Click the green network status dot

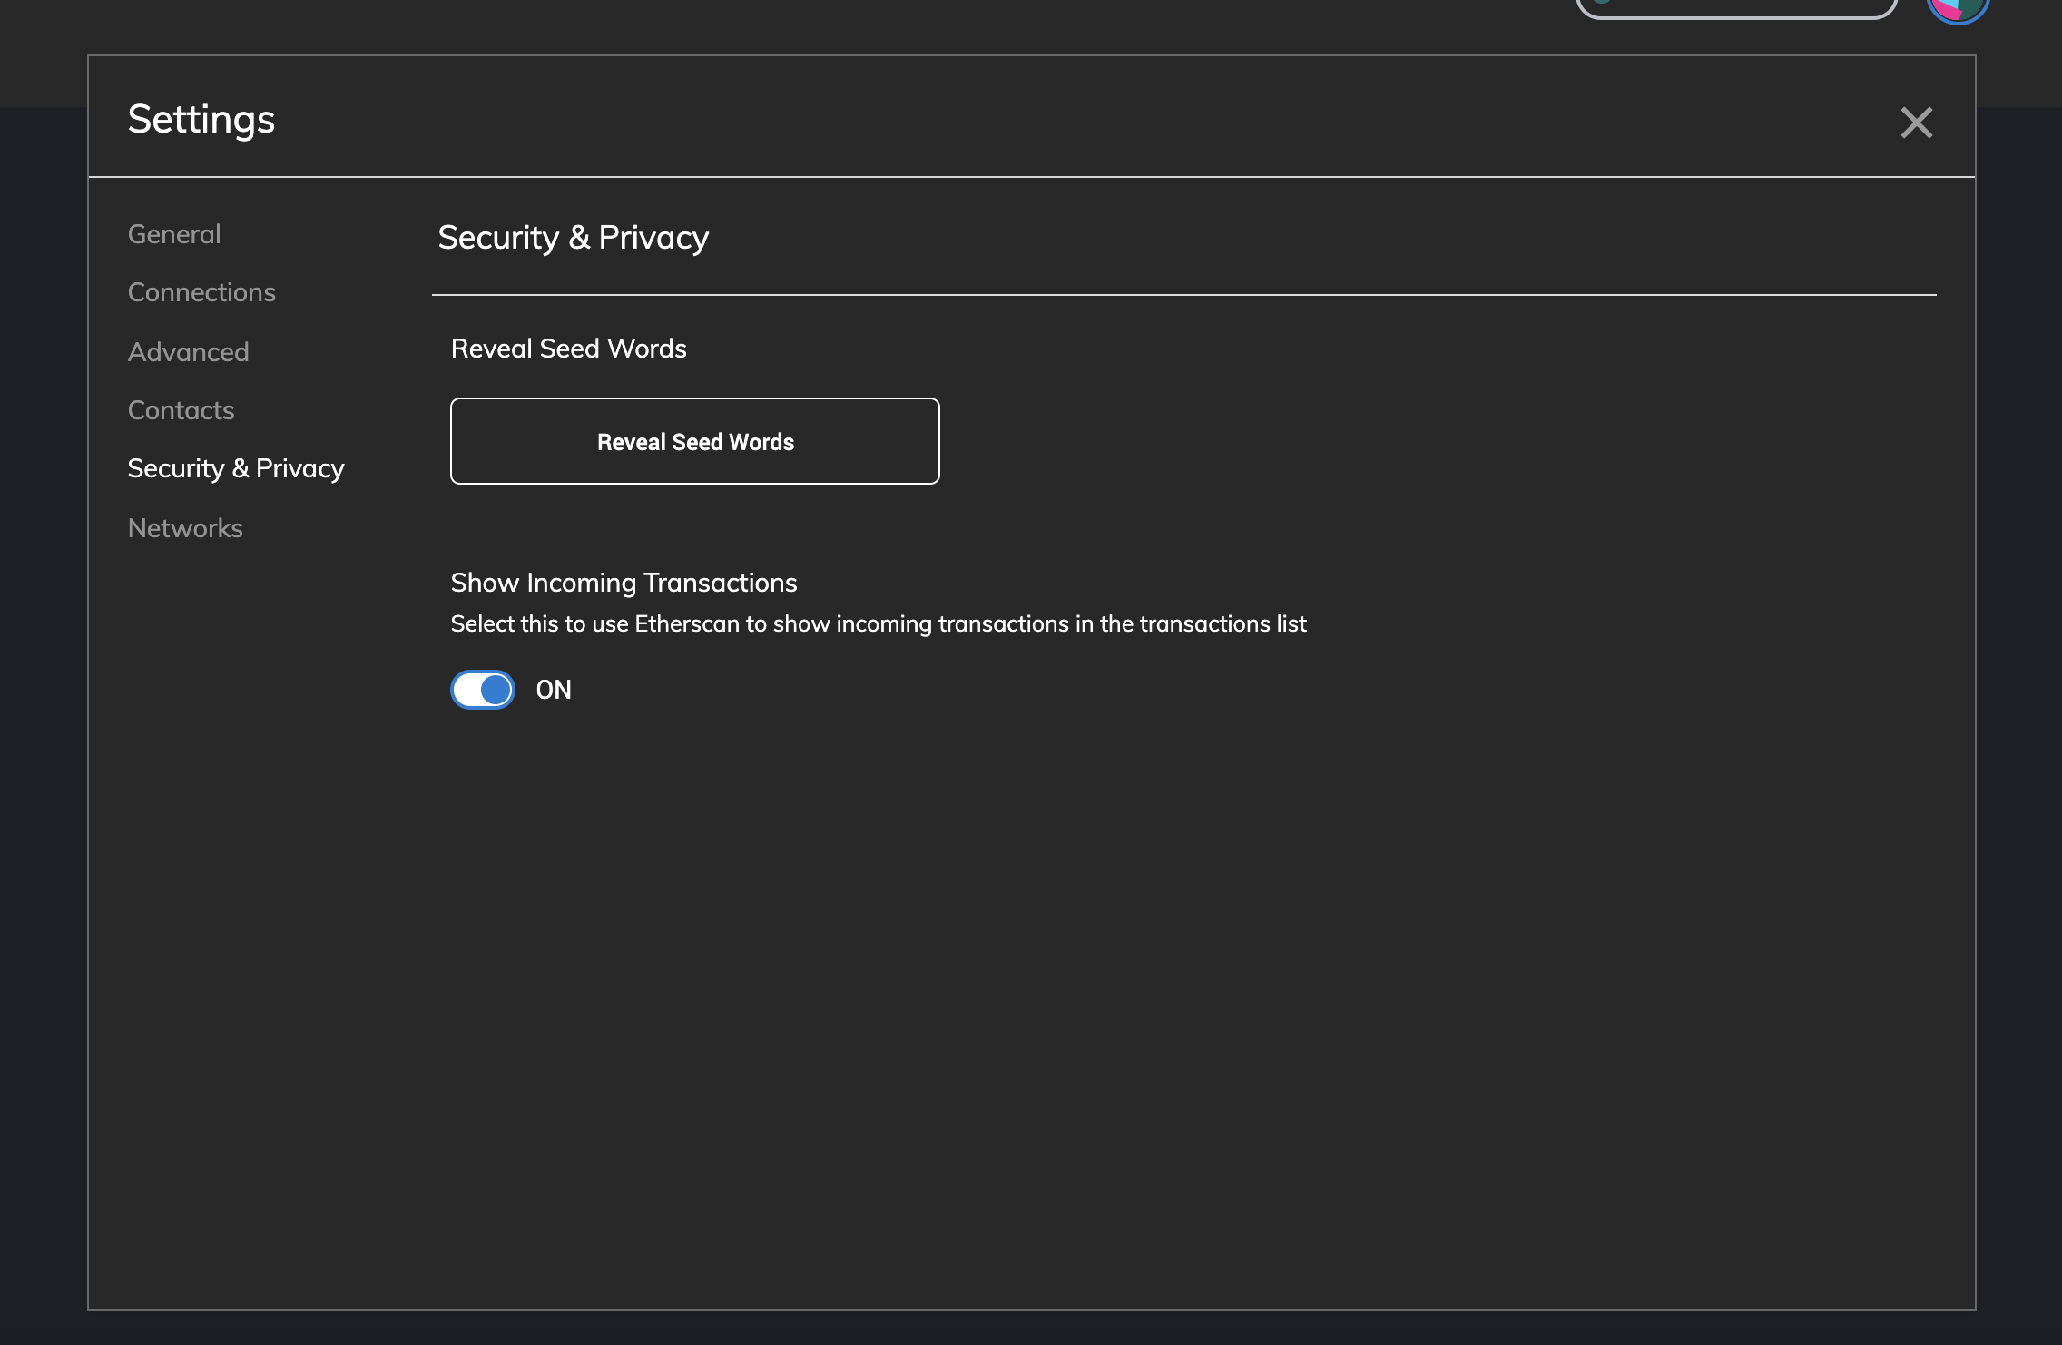1602,2
